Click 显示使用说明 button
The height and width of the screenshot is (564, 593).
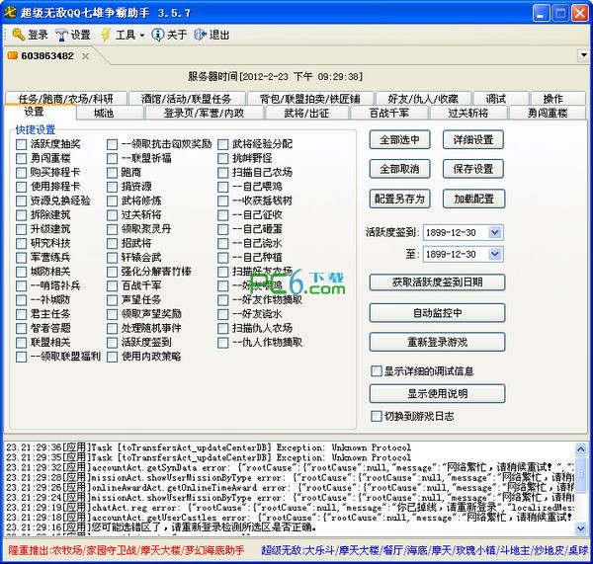[437, 393]
